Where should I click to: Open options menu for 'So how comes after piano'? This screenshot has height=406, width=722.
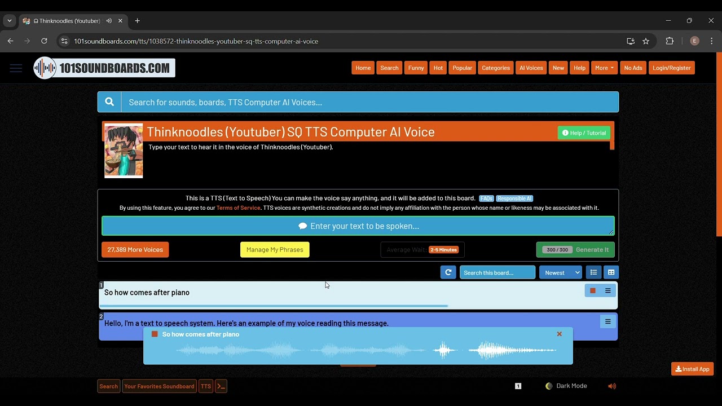[x=608, y=290]
